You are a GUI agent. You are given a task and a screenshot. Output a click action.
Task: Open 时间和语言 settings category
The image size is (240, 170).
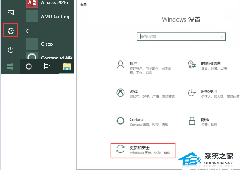(207, 65)
